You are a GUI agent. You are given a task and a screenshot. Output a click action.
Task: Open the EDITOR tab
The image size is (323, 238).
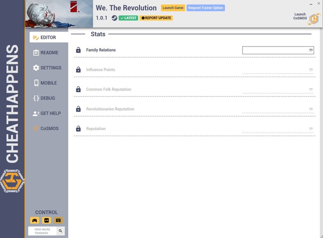(49, 37)
